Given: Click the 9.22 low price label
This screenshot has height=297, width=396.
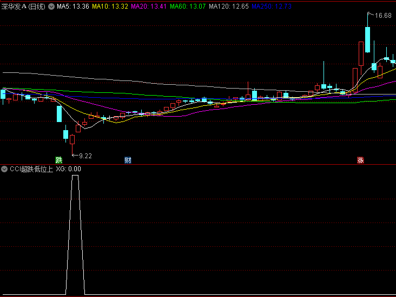Looking at the screenshot, I should (85, 156).
